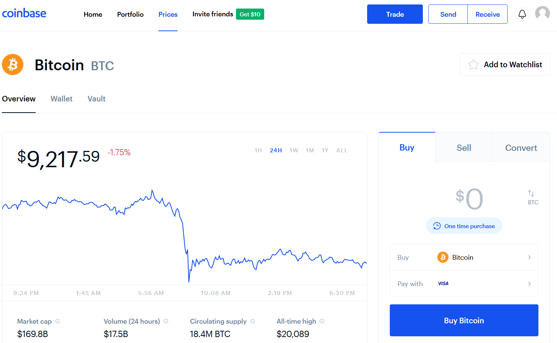Click the 18.4M BTC supply value
This screenshot has width=557, height=343.
[210, 334]
